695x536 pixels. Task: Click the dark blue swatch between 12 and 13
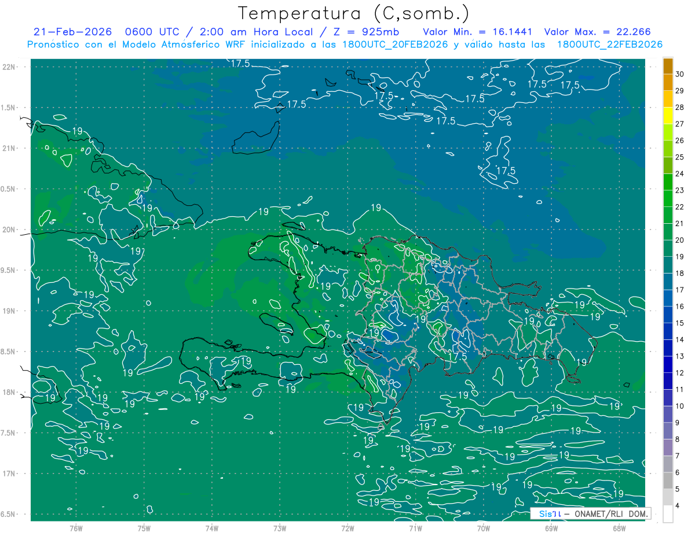click(x=668, y=364)
